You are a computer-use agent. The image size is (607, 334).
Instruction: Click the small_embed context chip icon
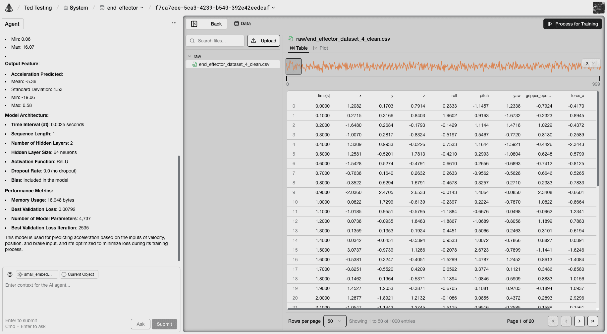[x=20, y=274]
